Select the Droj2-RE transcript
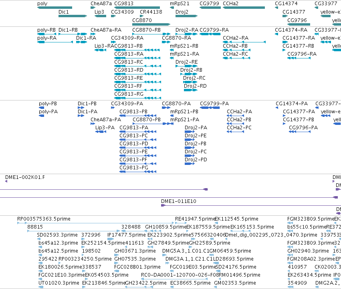 [x=187, y=66]
